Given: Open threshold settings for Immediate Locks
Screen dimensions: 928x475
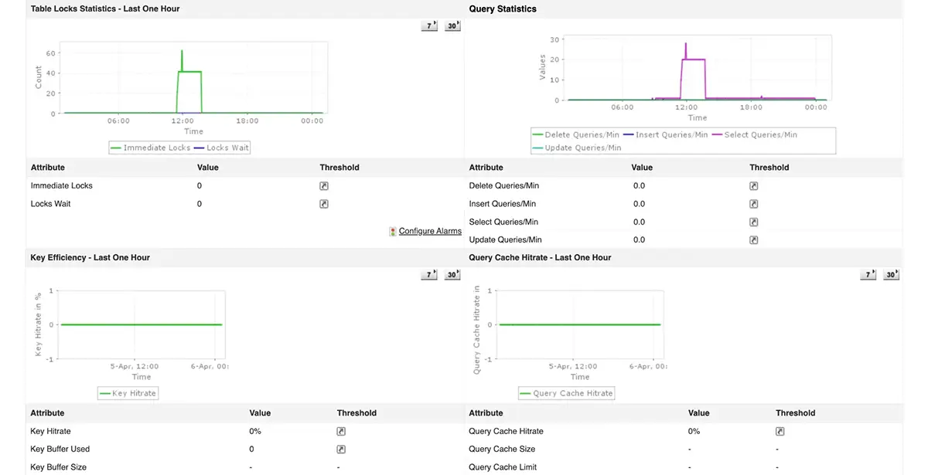Looking at the screenshot, I should 323,185.
